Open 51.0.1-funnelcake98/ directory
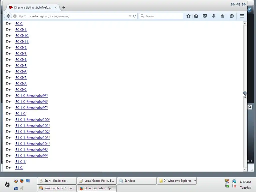The height and width of the screenshot is (192, 256). [31, 150]
